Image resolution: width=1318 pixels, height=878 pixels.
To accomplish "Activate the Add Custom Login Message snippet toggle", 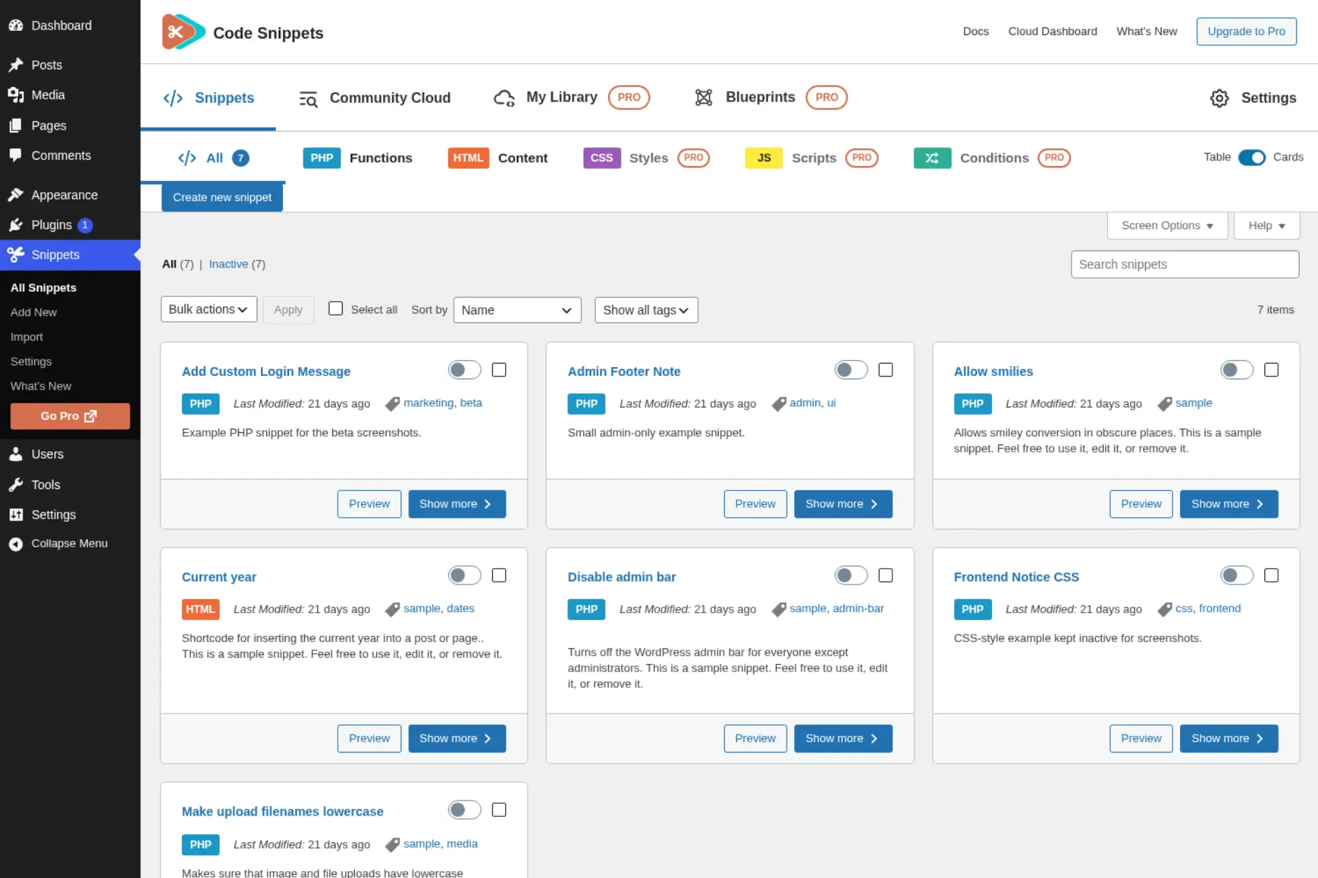I will point(465,370).
